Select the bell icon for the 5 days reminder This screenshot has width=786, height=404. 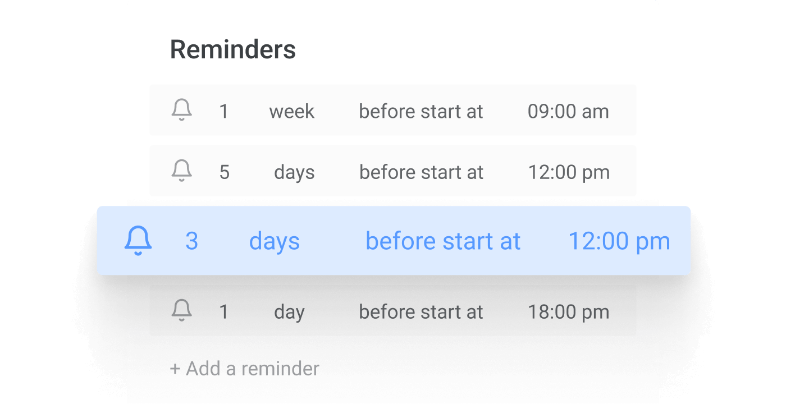click(181, 172)
